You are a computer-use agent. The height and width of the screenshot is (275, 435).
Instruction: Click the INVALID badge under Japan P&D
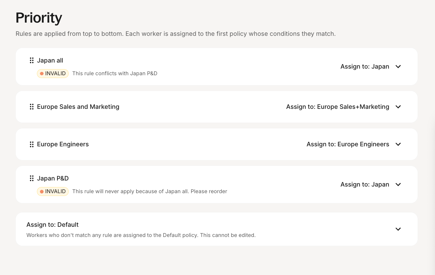[53, 192]
